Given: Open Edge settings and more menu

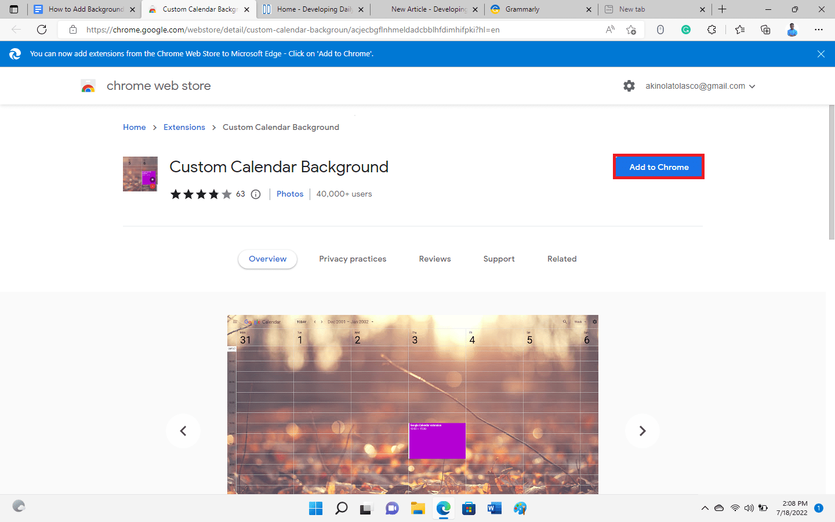Looking at the screenshot, I should 819,30.
